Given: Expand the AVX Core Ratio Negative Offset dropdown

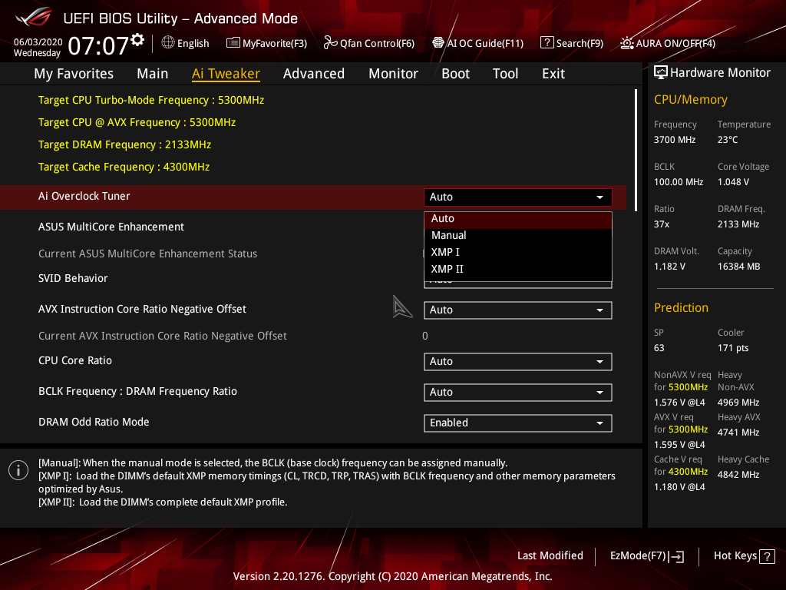Looking at the screenshot, I should (x=517, y=310).
